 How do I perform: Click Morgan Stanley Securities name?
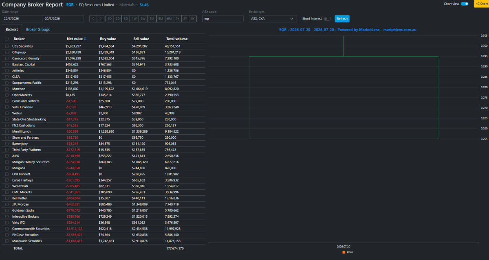[31, 162]
